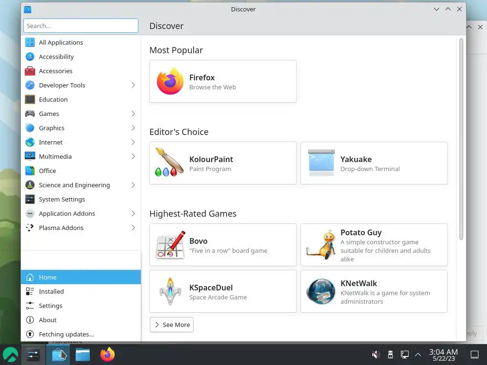The image size is (487, 365).
Task: Click the Yakuake terminal icon
Action: click(x=321, y=163)
